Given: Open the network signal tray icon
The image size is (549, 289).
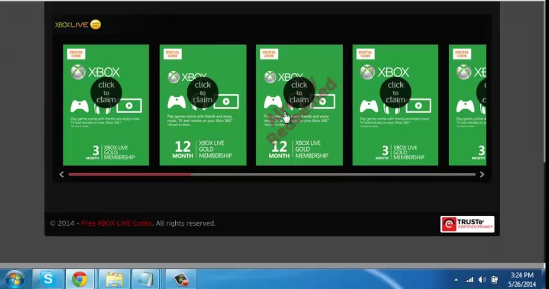Looking at the screenshot, I should 469,280.
